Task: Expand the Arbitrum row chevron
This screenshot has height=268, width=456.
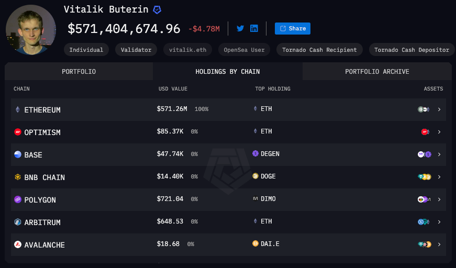Action: 439,222
